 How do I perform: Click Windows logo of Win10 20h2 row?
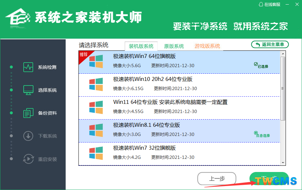click(96, 84)
